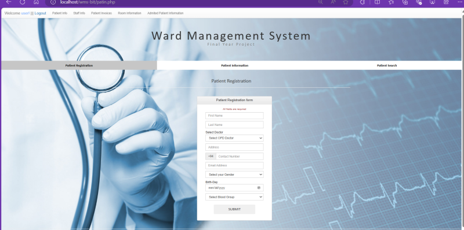Open Staff Info in the navigation bar

tap(79, 13)
